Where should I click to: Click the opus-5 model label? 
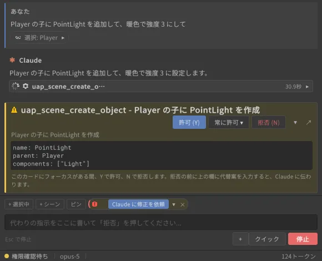(x=69, y=257)
